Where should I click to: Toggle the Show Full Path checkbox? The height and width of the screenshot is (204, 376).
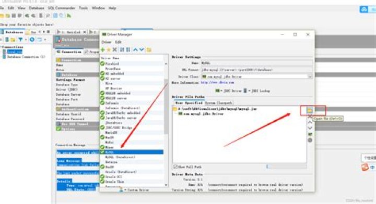click(175, 167)
